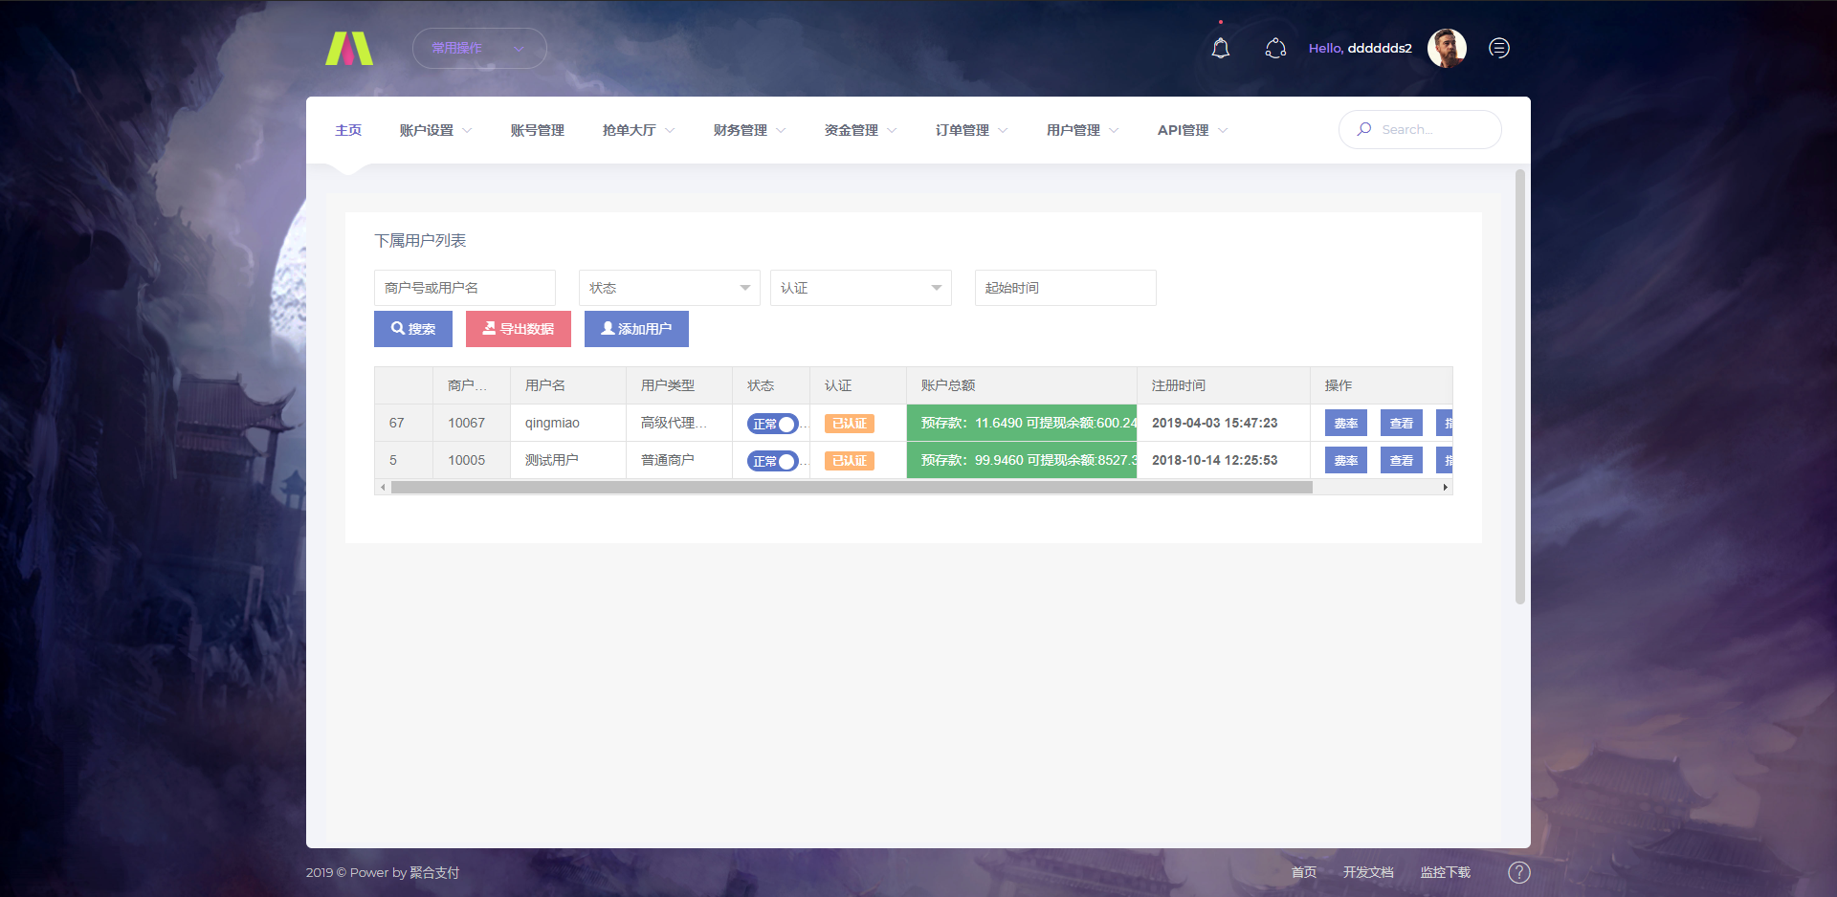Expand the 订单管理 menu

(x=971, y=130)
